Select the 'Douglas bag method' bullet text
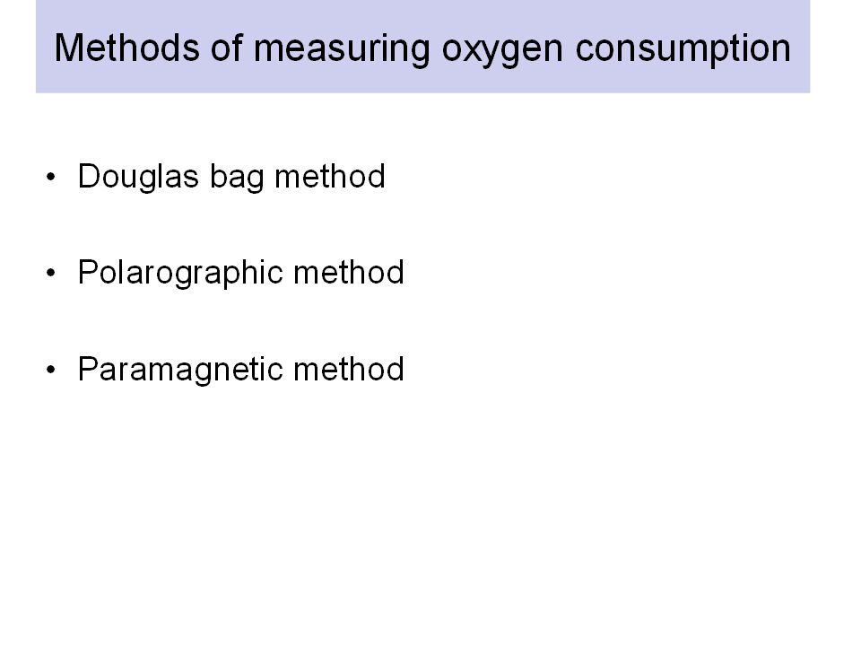 (231, 177)
